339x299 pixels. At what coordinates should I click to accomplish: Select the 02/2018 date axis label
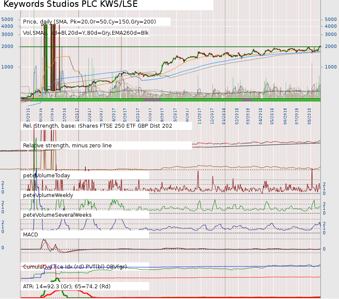237,116
